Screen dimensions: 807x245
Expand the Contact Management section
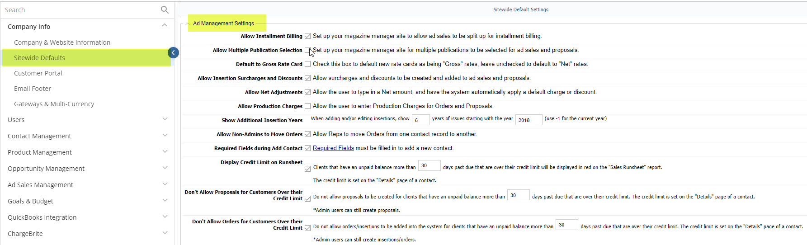[165, 135]
